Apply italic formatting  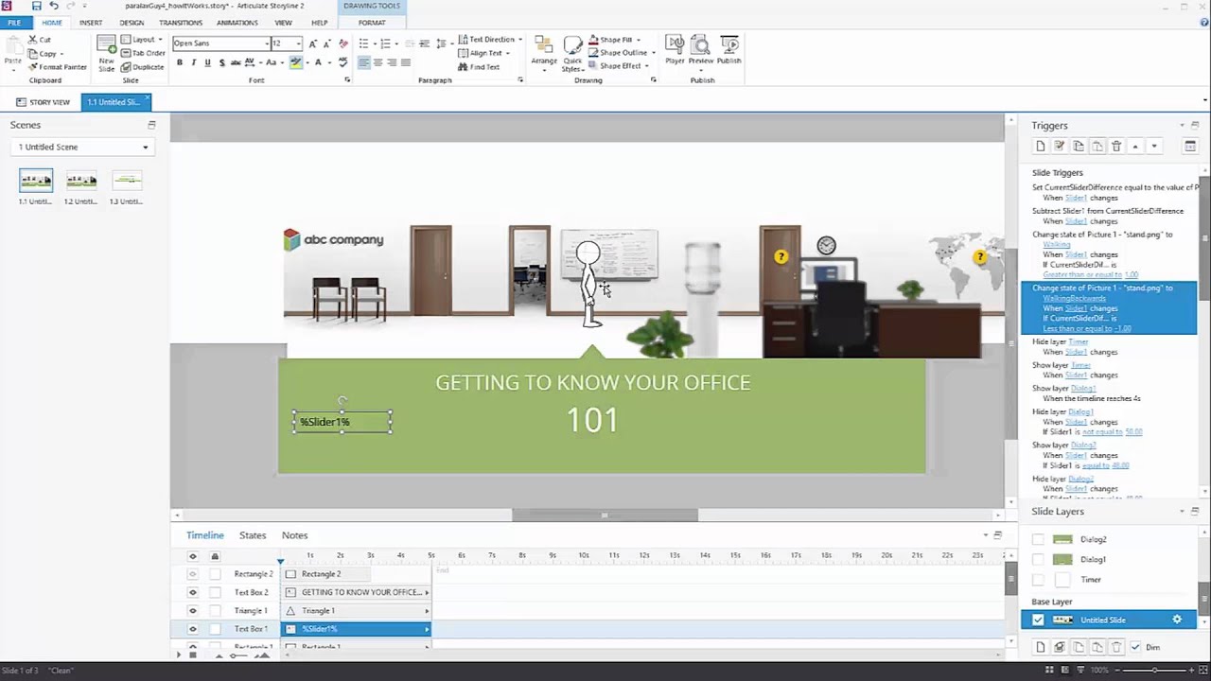(x=194, y=62)
